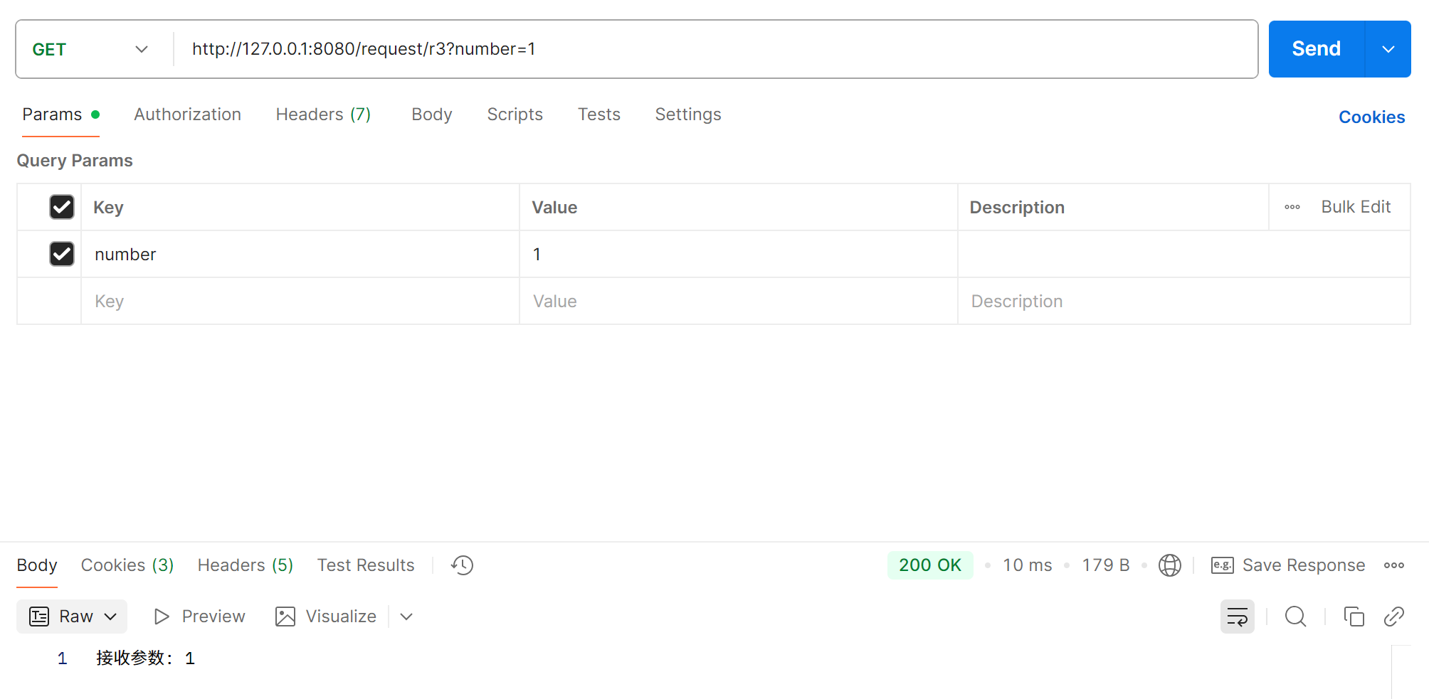Switch to the Params tab

[60, 114]
